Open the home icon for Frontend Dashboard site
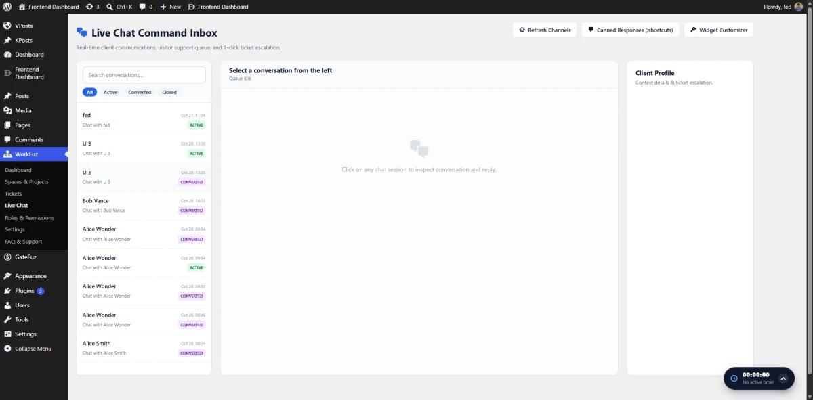 coord(22,7)
